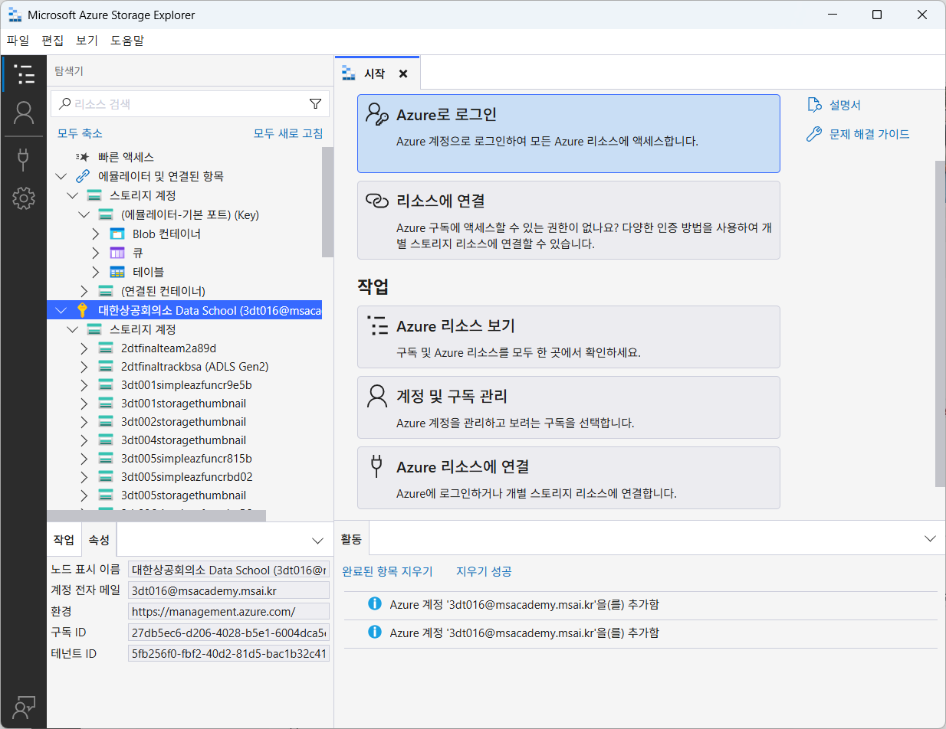Switch to the 작업 tab in lower panel

pyautogui.click(x=64, y=540)
